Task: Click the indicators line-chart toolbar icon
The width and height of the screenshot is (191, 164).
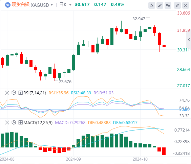Action: point(152,5)
